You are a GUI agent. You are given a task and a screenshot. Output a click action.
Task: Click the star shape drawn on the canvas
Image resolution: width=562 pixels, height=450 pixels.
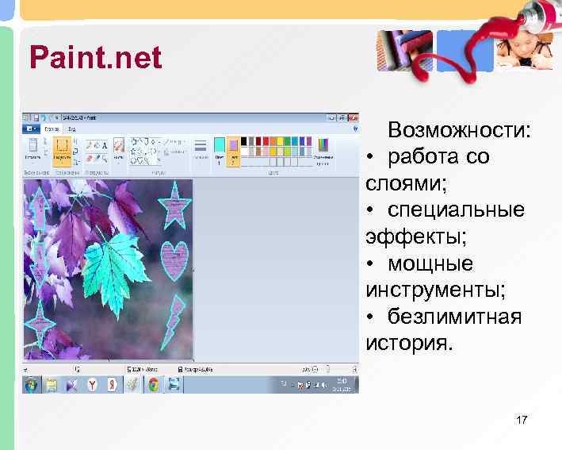tap(174, 206)
